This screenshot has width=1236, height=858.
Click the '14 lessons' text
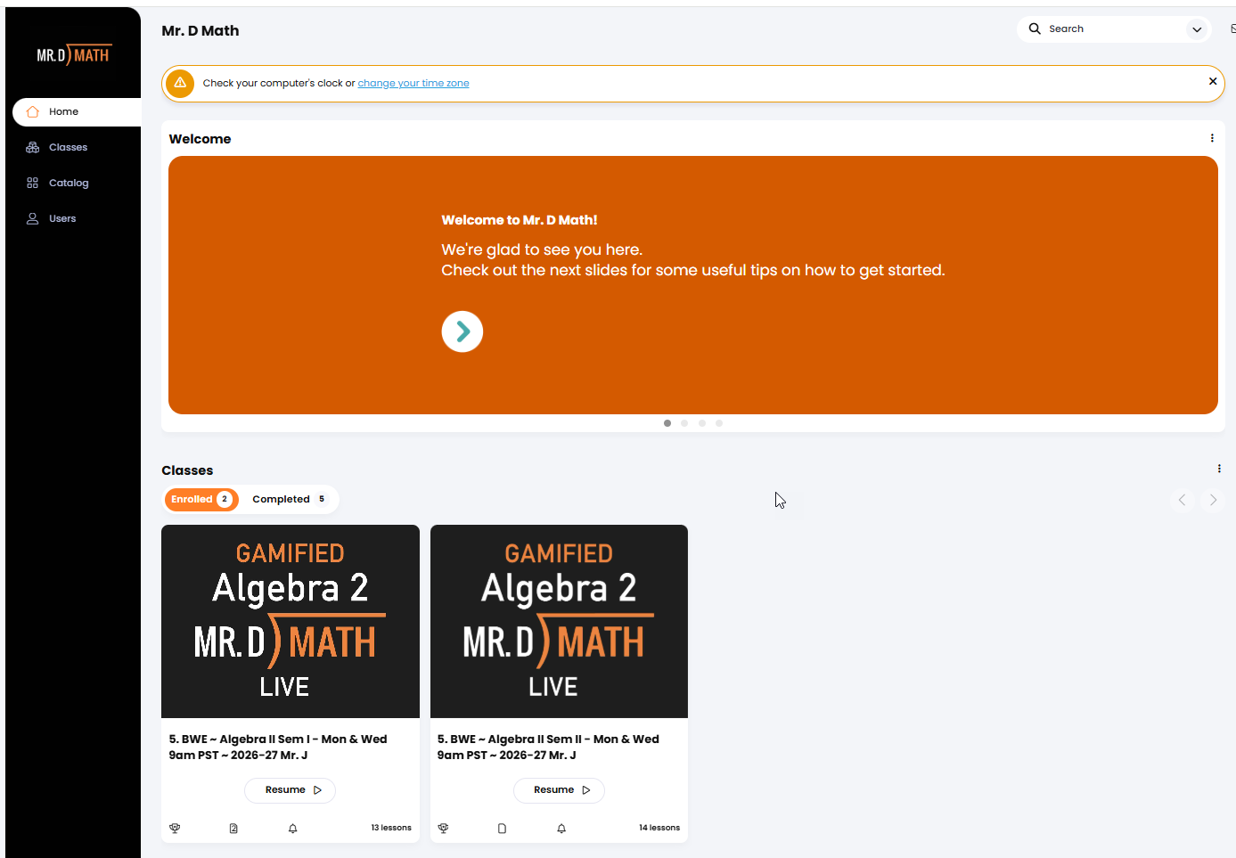[x=659, y=828]
